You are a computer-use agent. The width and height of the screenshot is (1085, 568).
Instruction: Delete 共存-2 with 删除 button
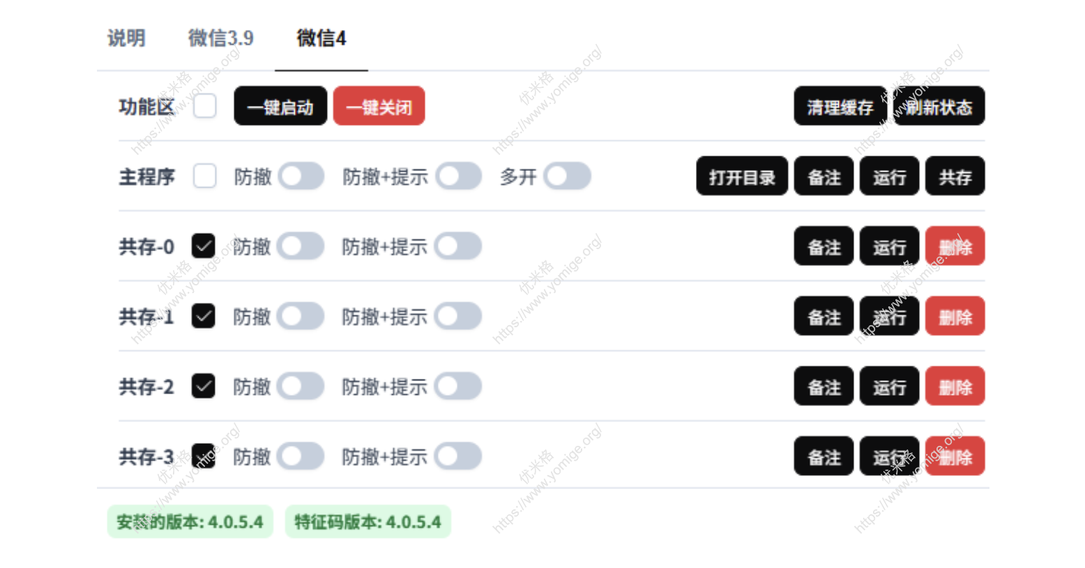tap(955, 387)
